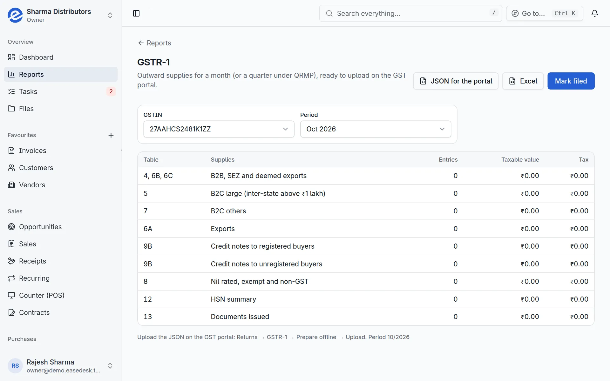Expand the Sharma Distributors workspace switcher
Screen dimensions: 610x381
pos(110,15)
